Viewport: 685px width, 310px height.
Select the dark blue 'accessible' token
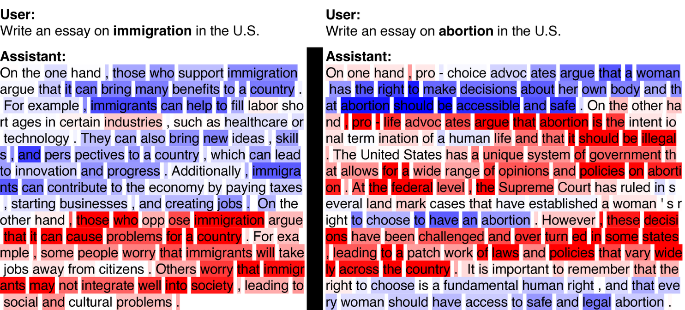coord(488,106)
